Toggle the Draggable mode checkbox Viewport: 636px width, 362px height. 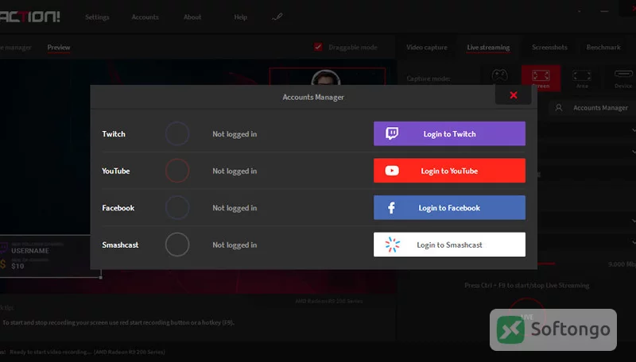point(319,47)
